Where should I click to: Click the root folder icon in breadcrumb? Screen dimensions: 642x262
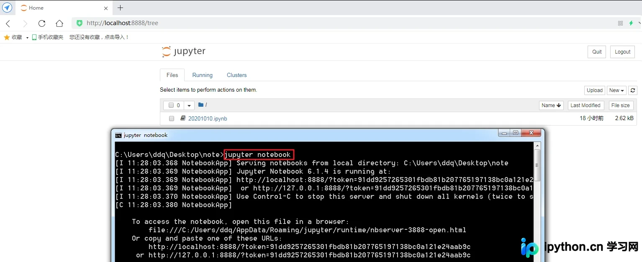click(x=200, y=105)
